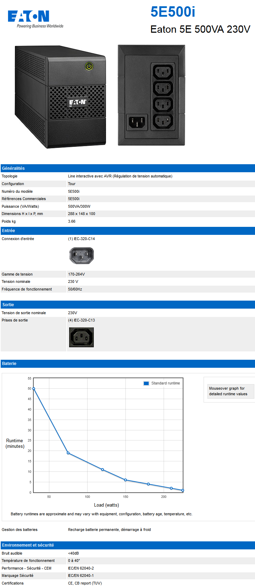Image resolution: width=255 pixels, height=588 pixels.
Task: Click the 50-minute data point on runtime graph
Action: [34, 389]
